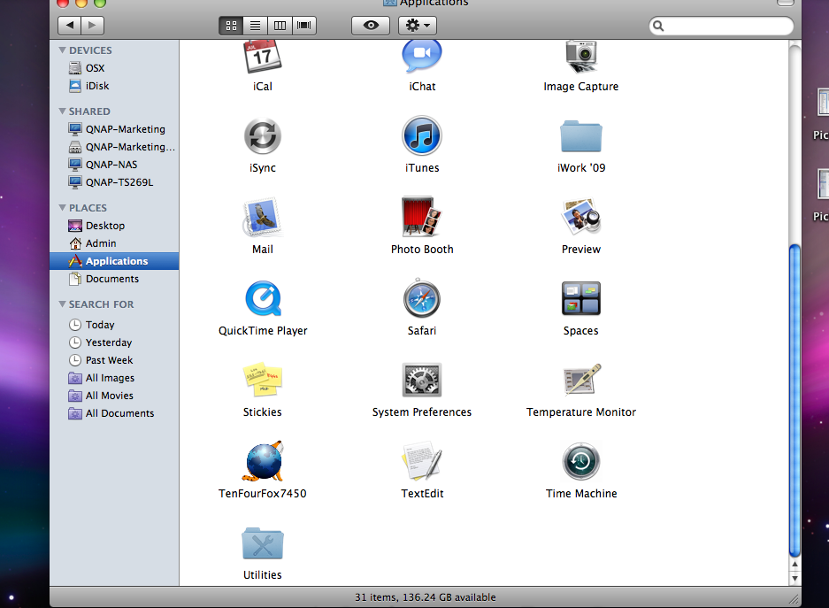Image resolution: width=829 pixels, height=608 pixels.
Task: Click the vertical scrollbar thumb
Action: point(794,401)
